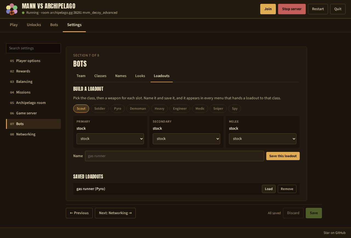
Task: Open the Names sub-tab
Action: (x=121, y=76)
